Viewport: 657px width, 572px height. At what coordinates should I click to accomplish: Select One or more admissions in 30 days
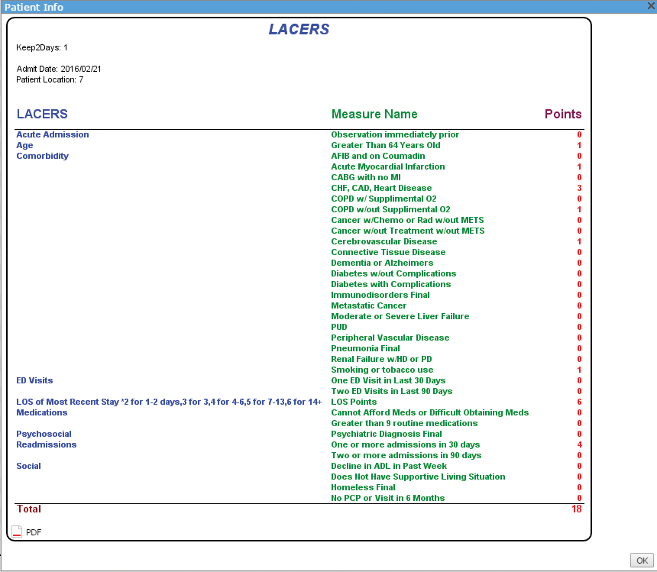[x=405, y=444]
